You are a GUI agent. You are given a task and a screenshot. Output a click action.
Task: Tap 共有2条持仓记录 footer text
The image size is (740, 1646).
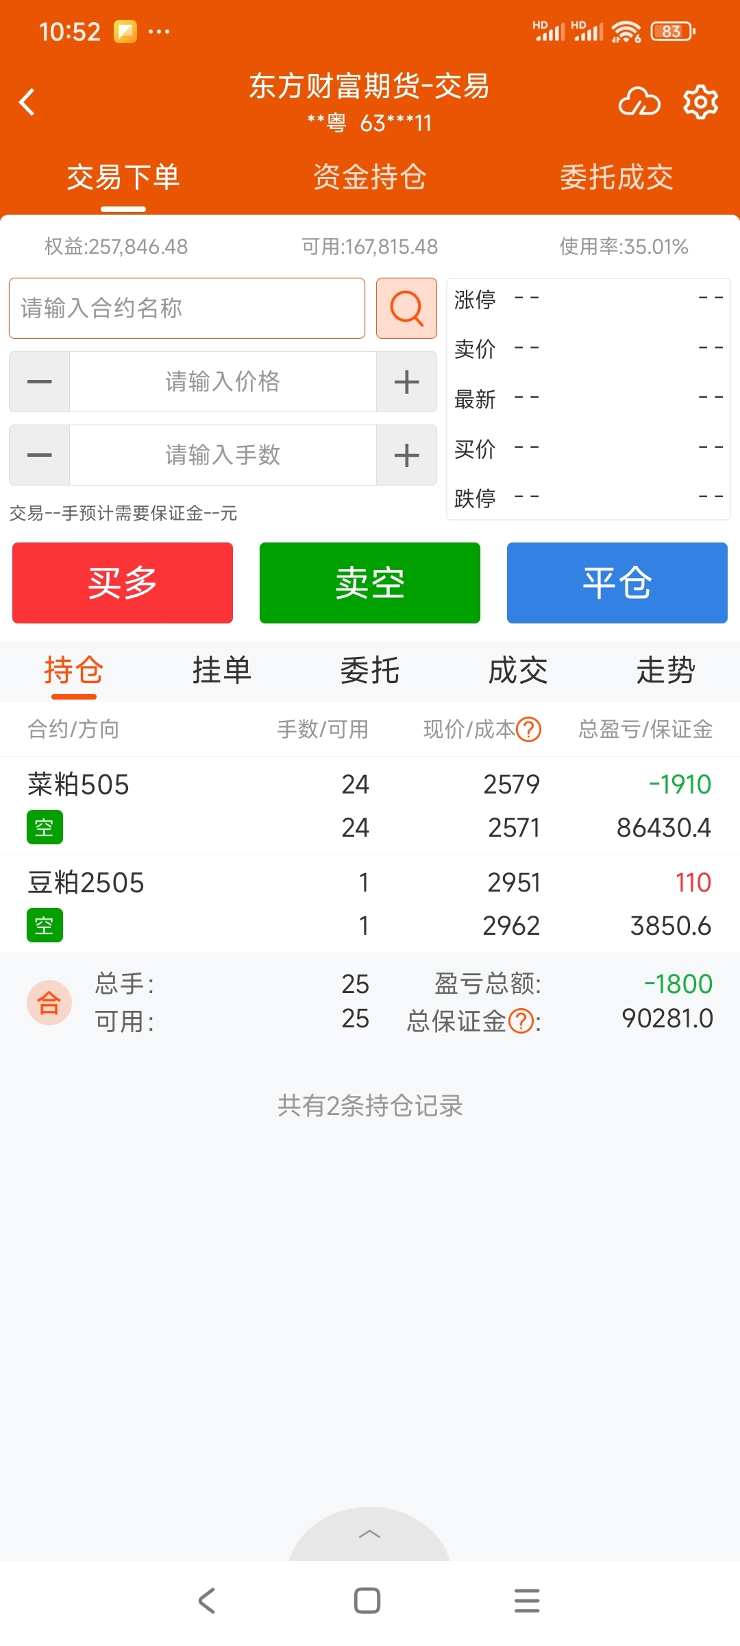(370, 1106)
